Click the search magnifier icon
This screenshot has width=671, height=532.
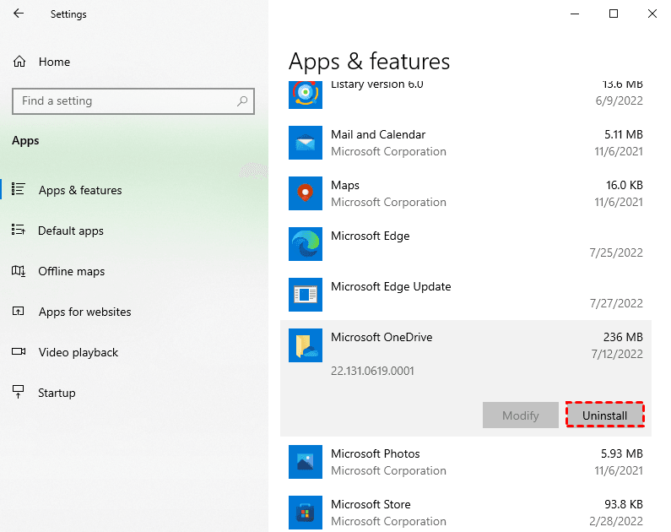(242, 101)
